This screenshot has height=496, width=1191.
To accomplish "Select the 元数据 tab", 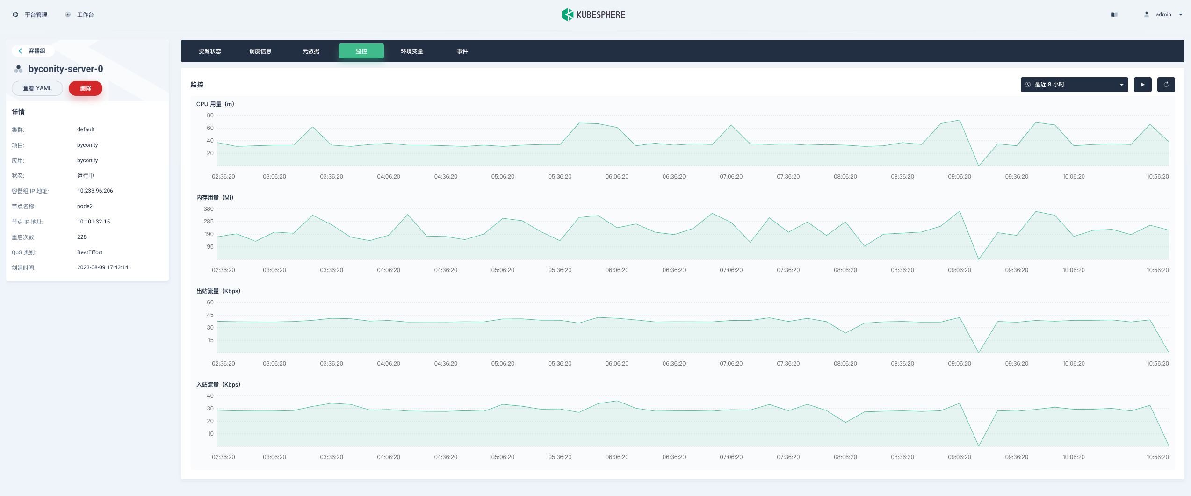I will (310, 51).
